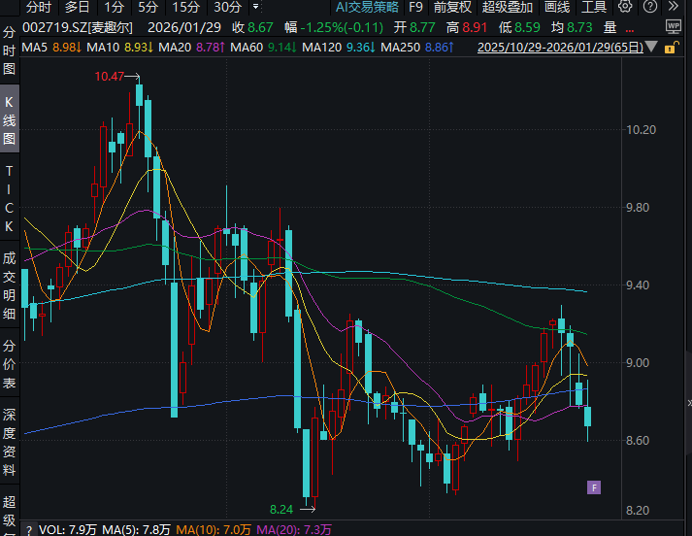
Task: Open 超级叠加 overlay tool
Action: click(x=508, y=7)
